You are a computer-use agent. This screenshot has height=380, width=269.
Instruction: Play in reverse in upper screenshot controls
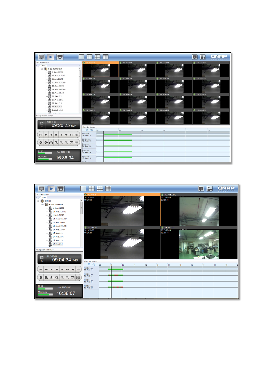tap(51, 135)
